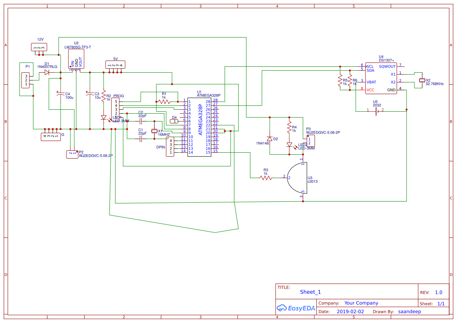Select the 32.768KHz crystal X2 symbol
The height and width of the screenshot is (323, 457).
click(x=421, y=80)
